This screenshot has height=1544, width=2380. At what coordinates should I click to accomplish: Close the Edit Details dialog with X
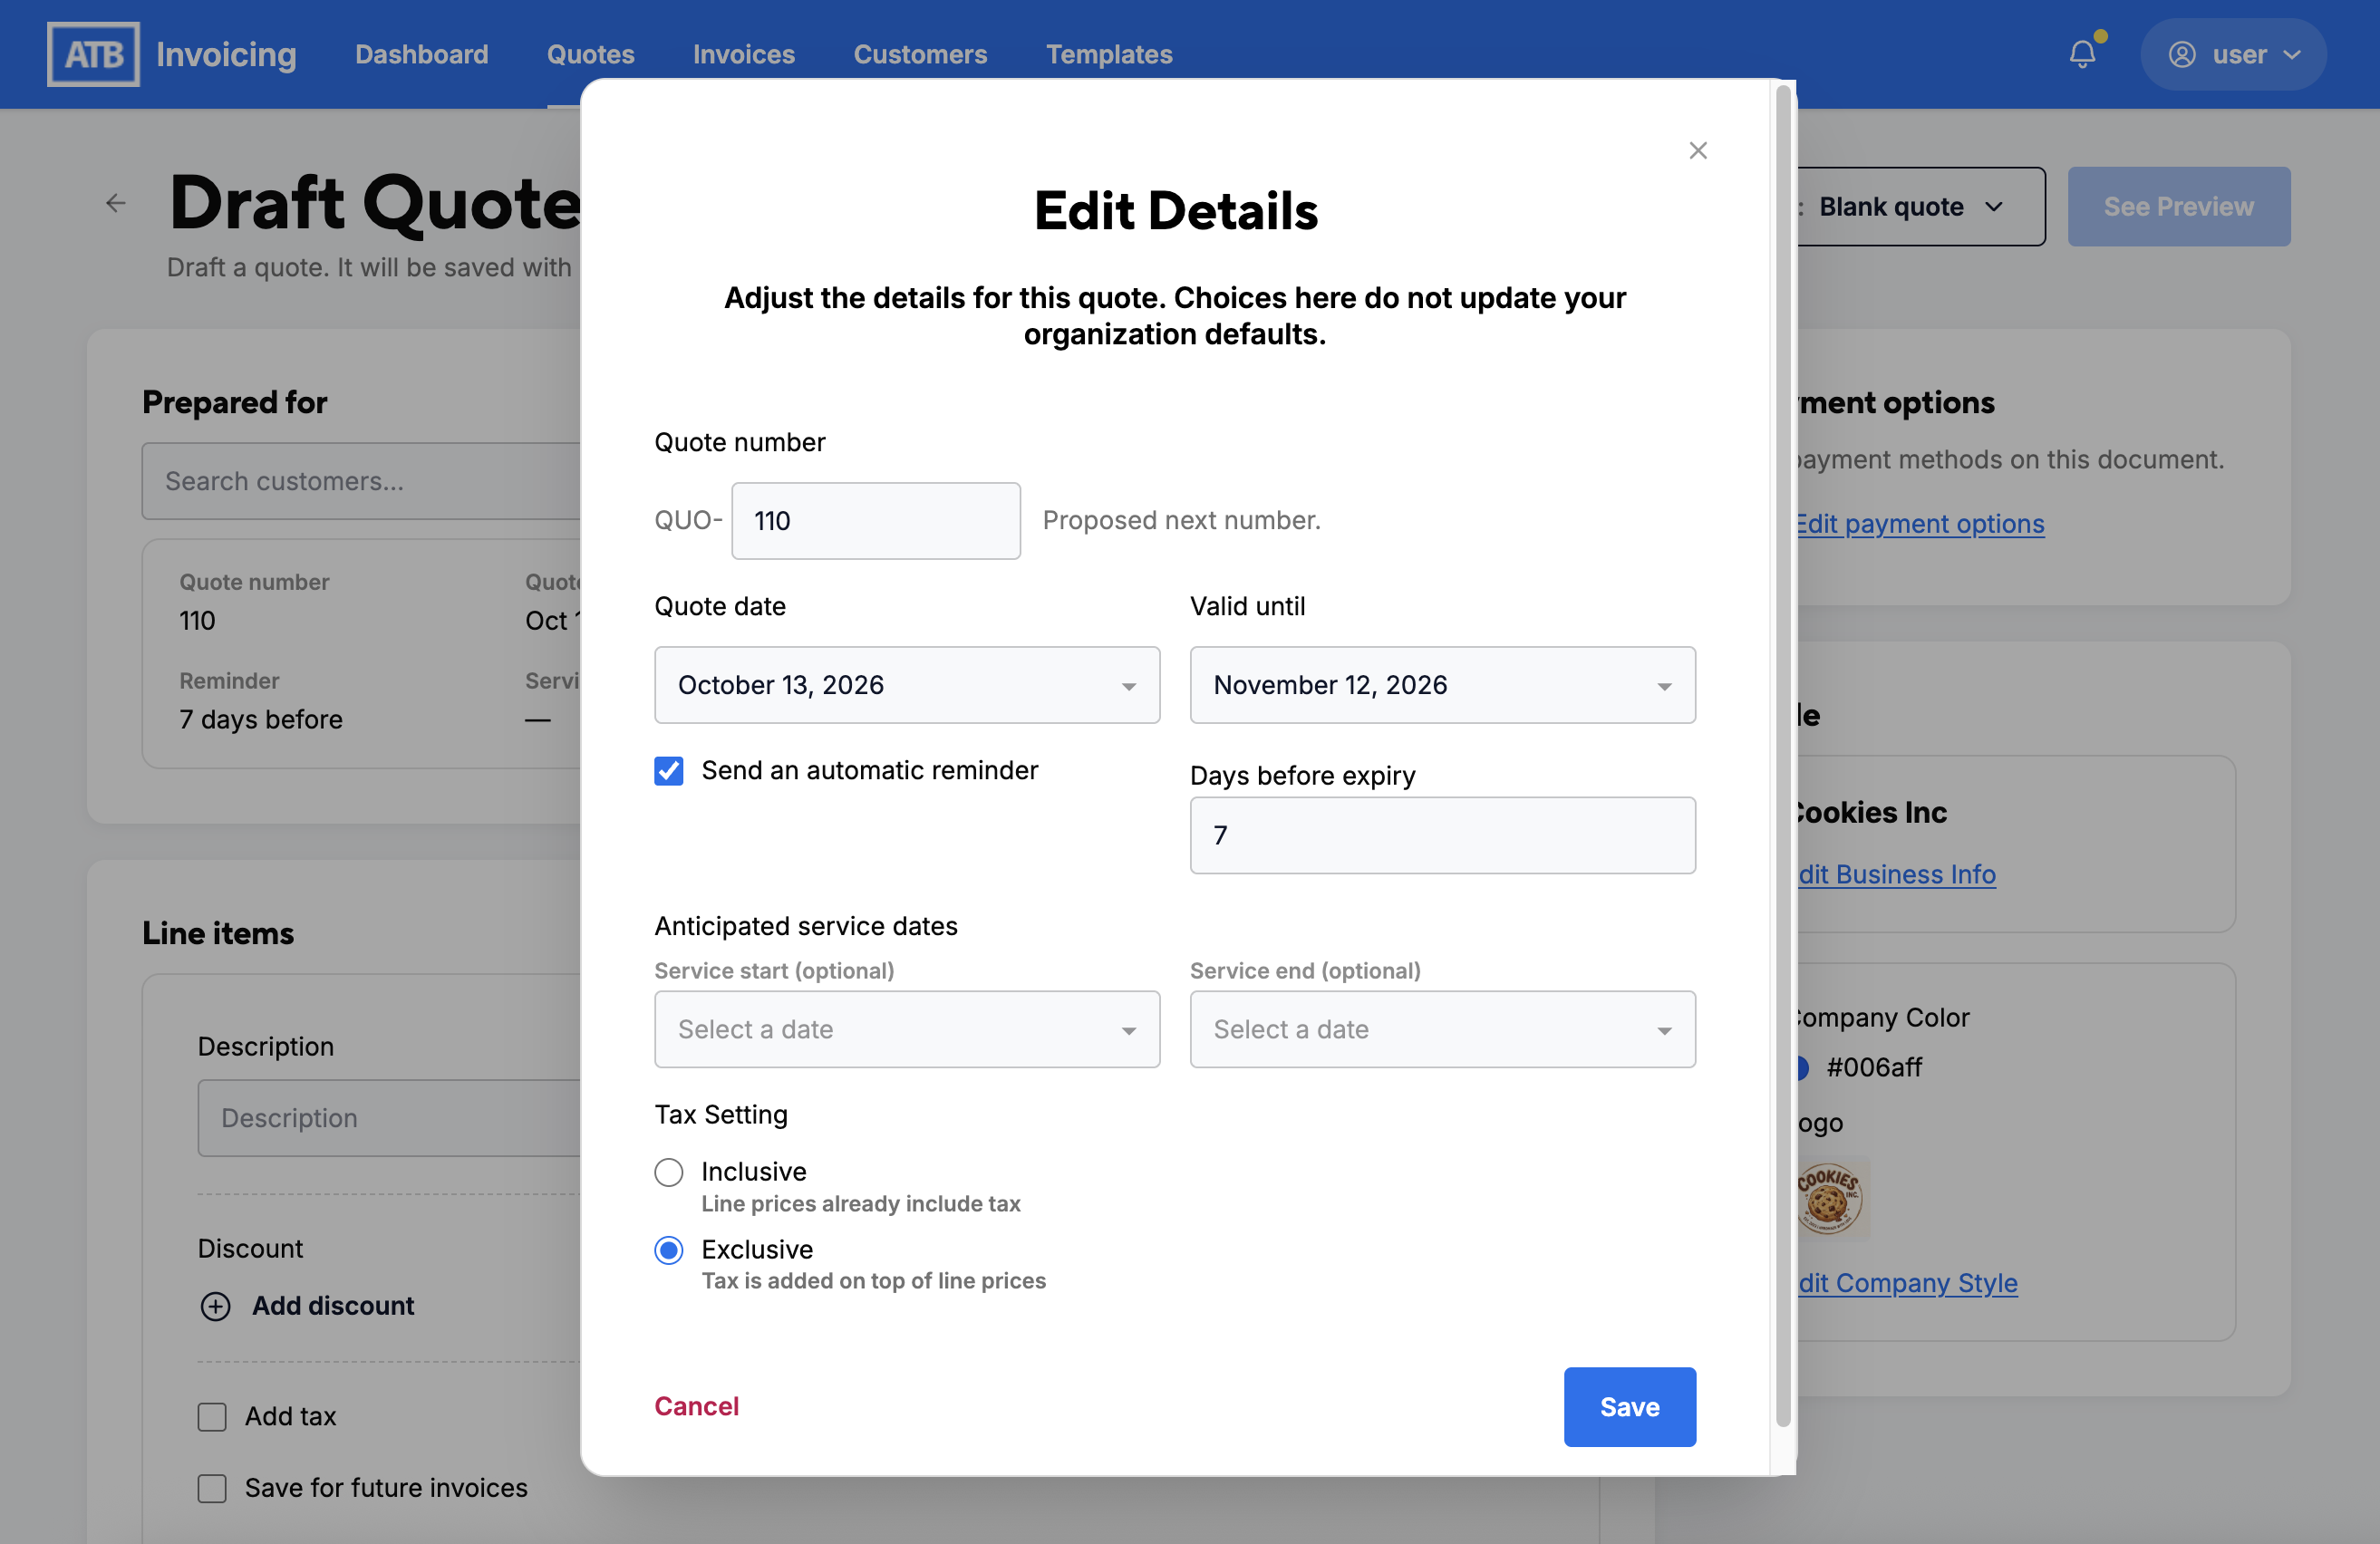[x=1697, y=151]
